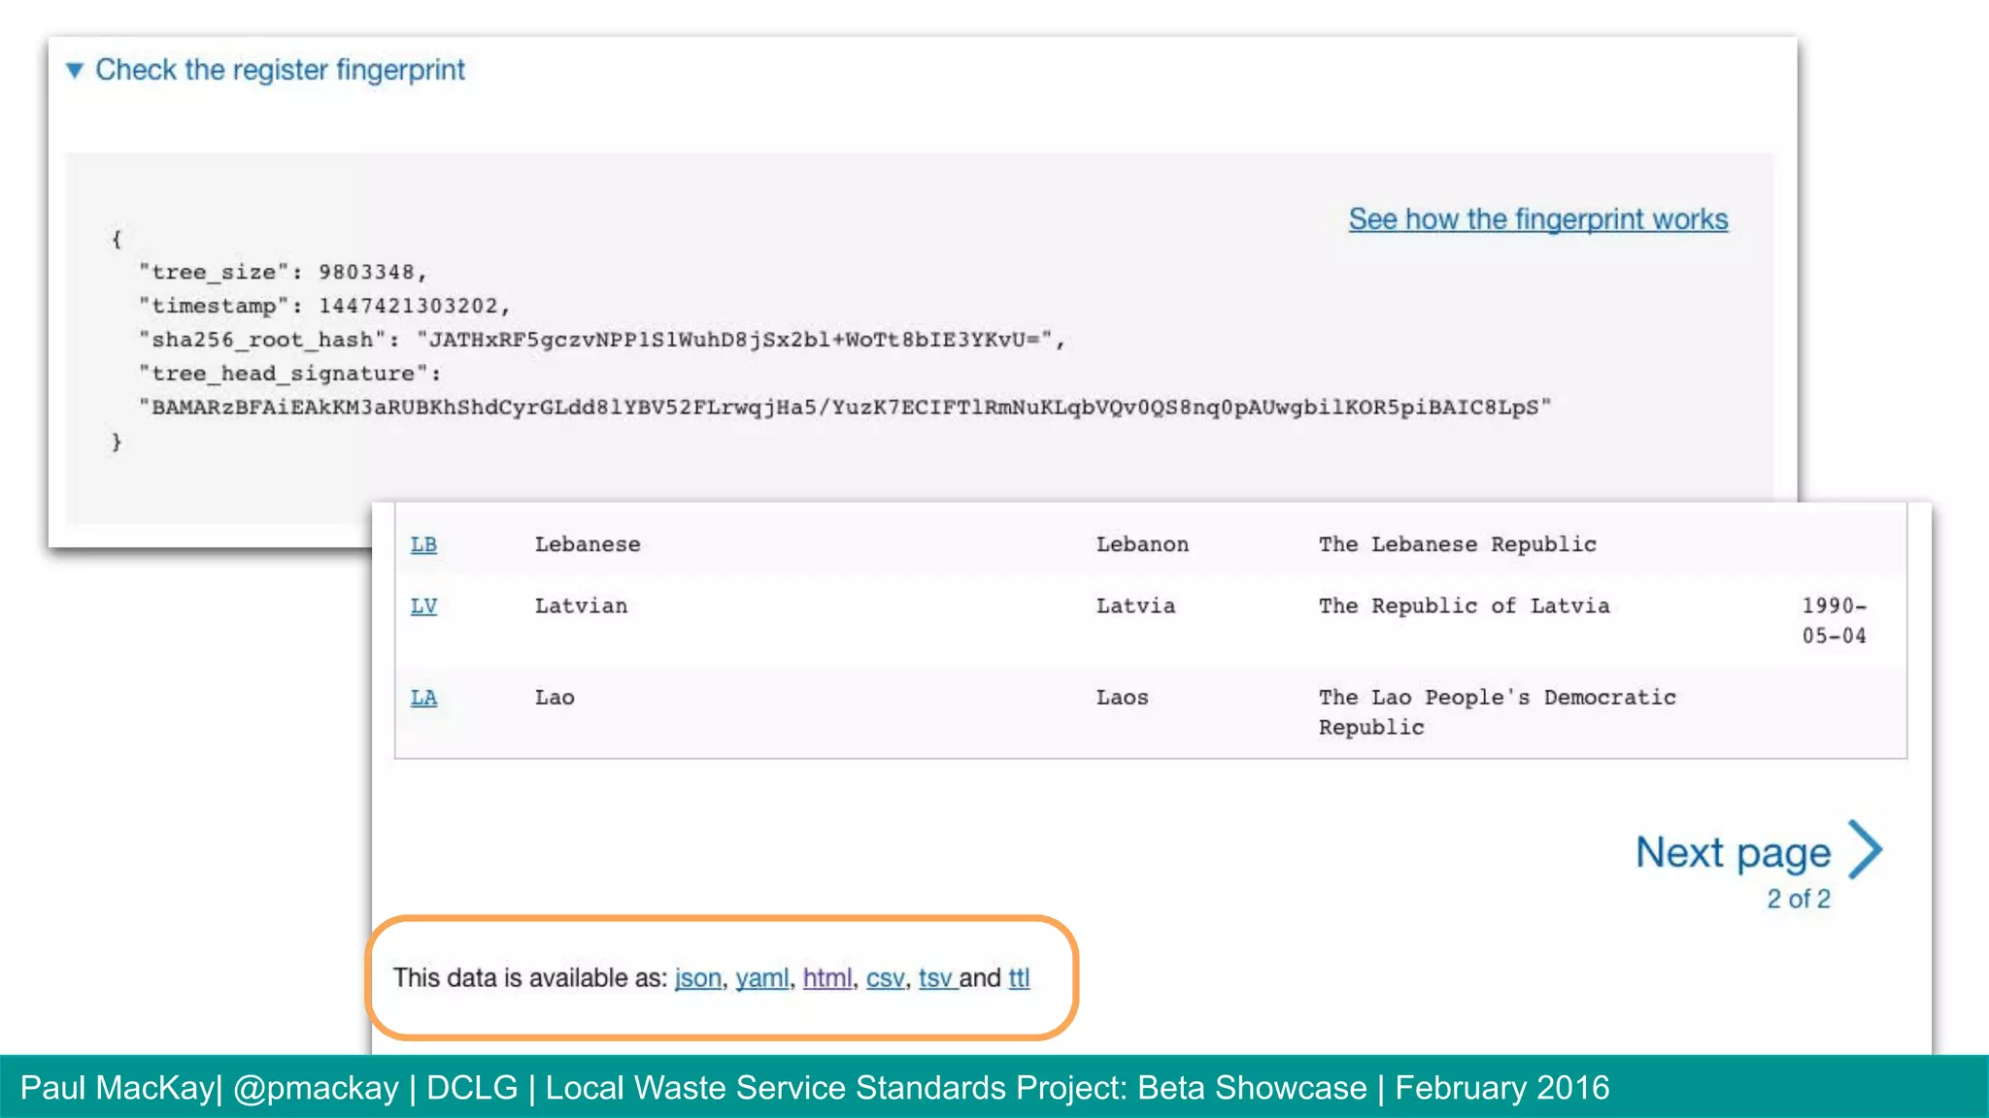The width and height of the screenshot is (1989, 1118).
Task: Click the '2 of 2' page indicator
Action: tap(1798, 900)
